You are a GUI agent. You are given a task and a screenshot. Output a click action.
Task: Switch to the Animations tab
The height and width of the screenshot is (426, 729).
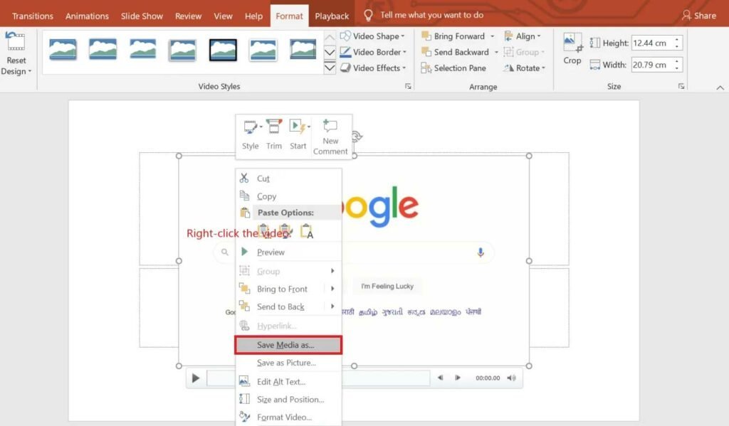(x=87, y=16)
